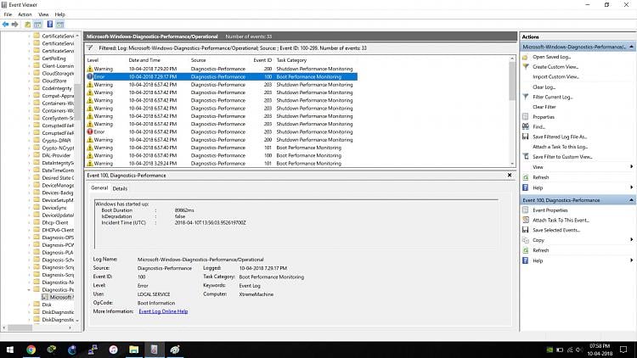Click the Save Filter to Custom View icon

click(x=525, y=157)
